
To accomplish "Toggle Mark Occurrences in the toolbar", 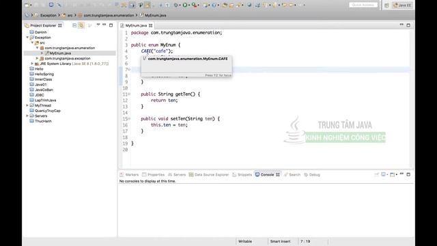I will [147, 5].
